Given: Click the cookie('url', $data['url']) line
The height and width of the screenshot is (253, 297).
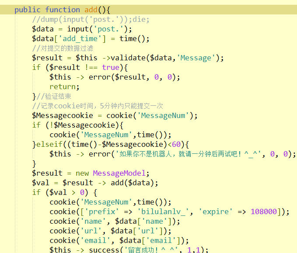Looking at the screenshot, I should point(110,231).
